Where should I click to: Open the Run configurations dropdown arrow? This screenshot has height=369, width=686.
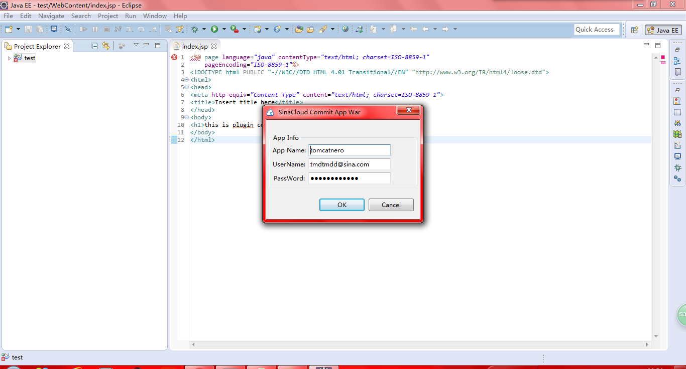pos(224,30)
